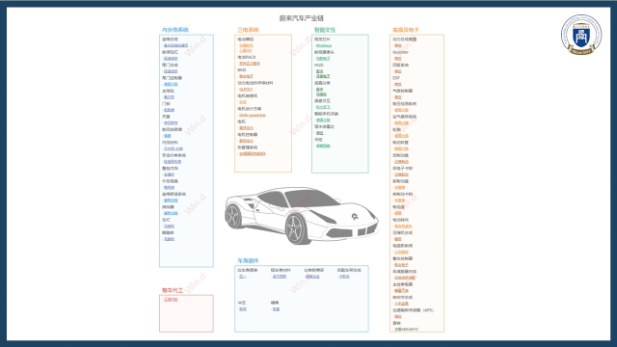617x347 pixels.
Task: Click the slide title 蔚来汽车产业链
Action: pos(302,18)
